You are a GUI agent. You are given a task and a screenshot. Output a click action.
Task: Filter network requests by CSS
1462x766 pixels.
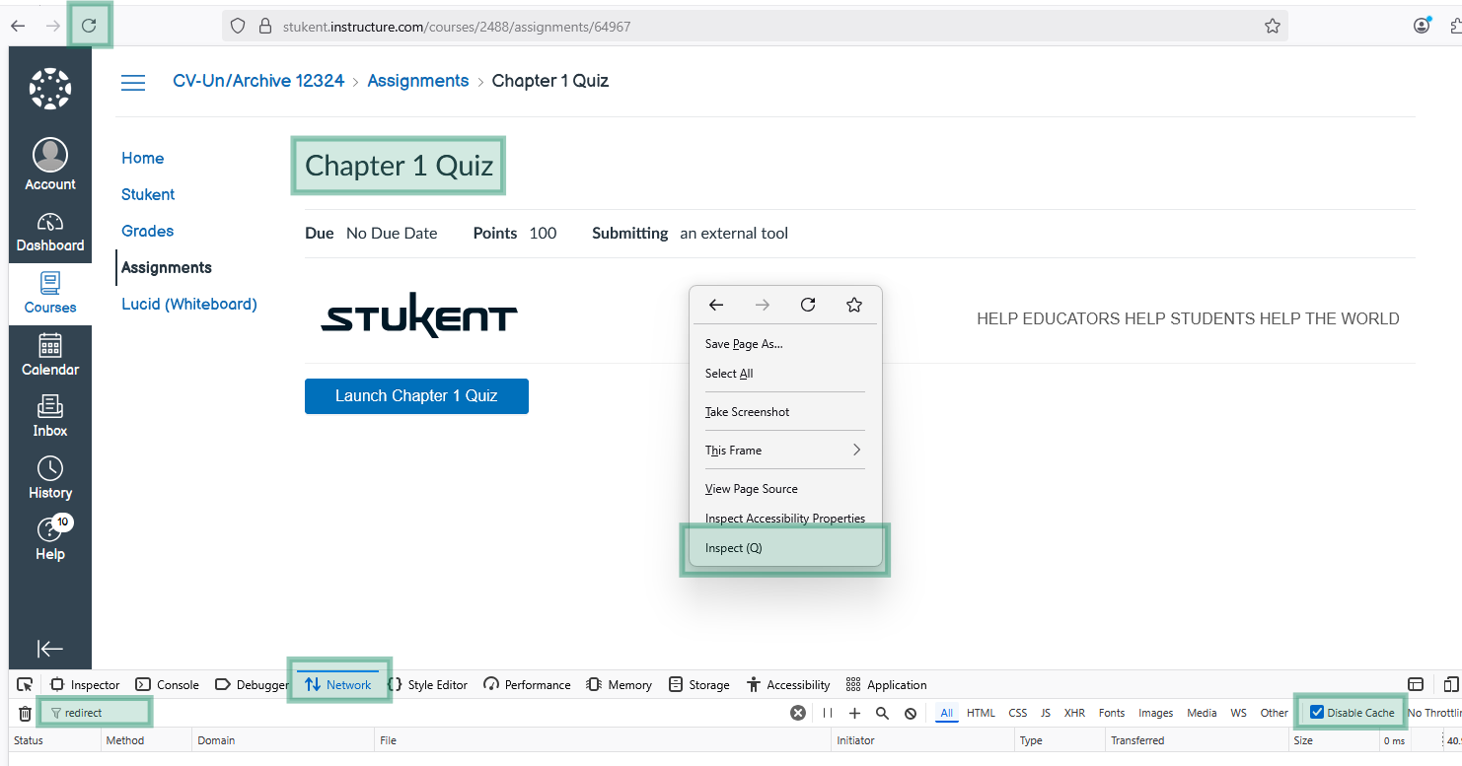(x=1017, y=713)
